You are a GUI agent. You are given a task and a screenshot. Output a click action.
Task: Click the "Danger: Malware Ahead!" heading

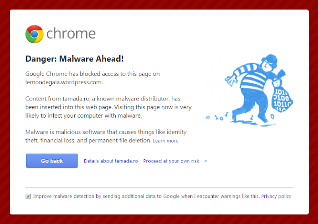tap(75, 59)
